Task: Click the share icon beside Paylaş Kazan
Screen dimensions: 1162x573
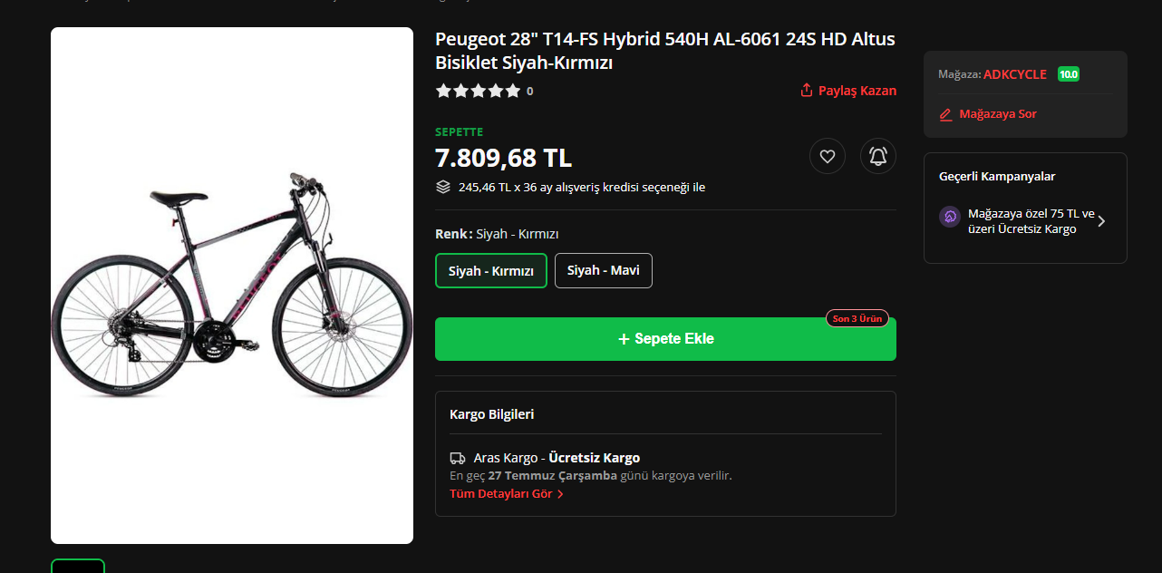Action: (x=807, y=91)
